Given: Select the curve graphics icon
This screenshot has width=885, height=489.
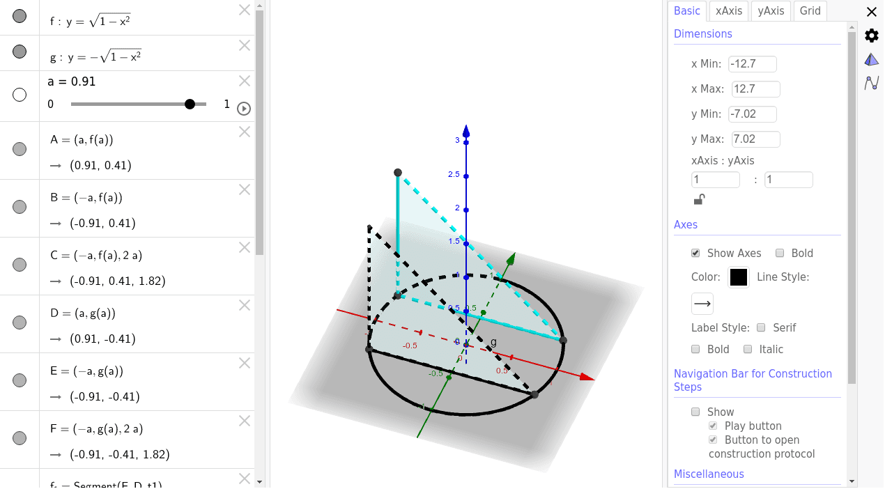Looking at the screenshot, I should (x=872, y=82).
